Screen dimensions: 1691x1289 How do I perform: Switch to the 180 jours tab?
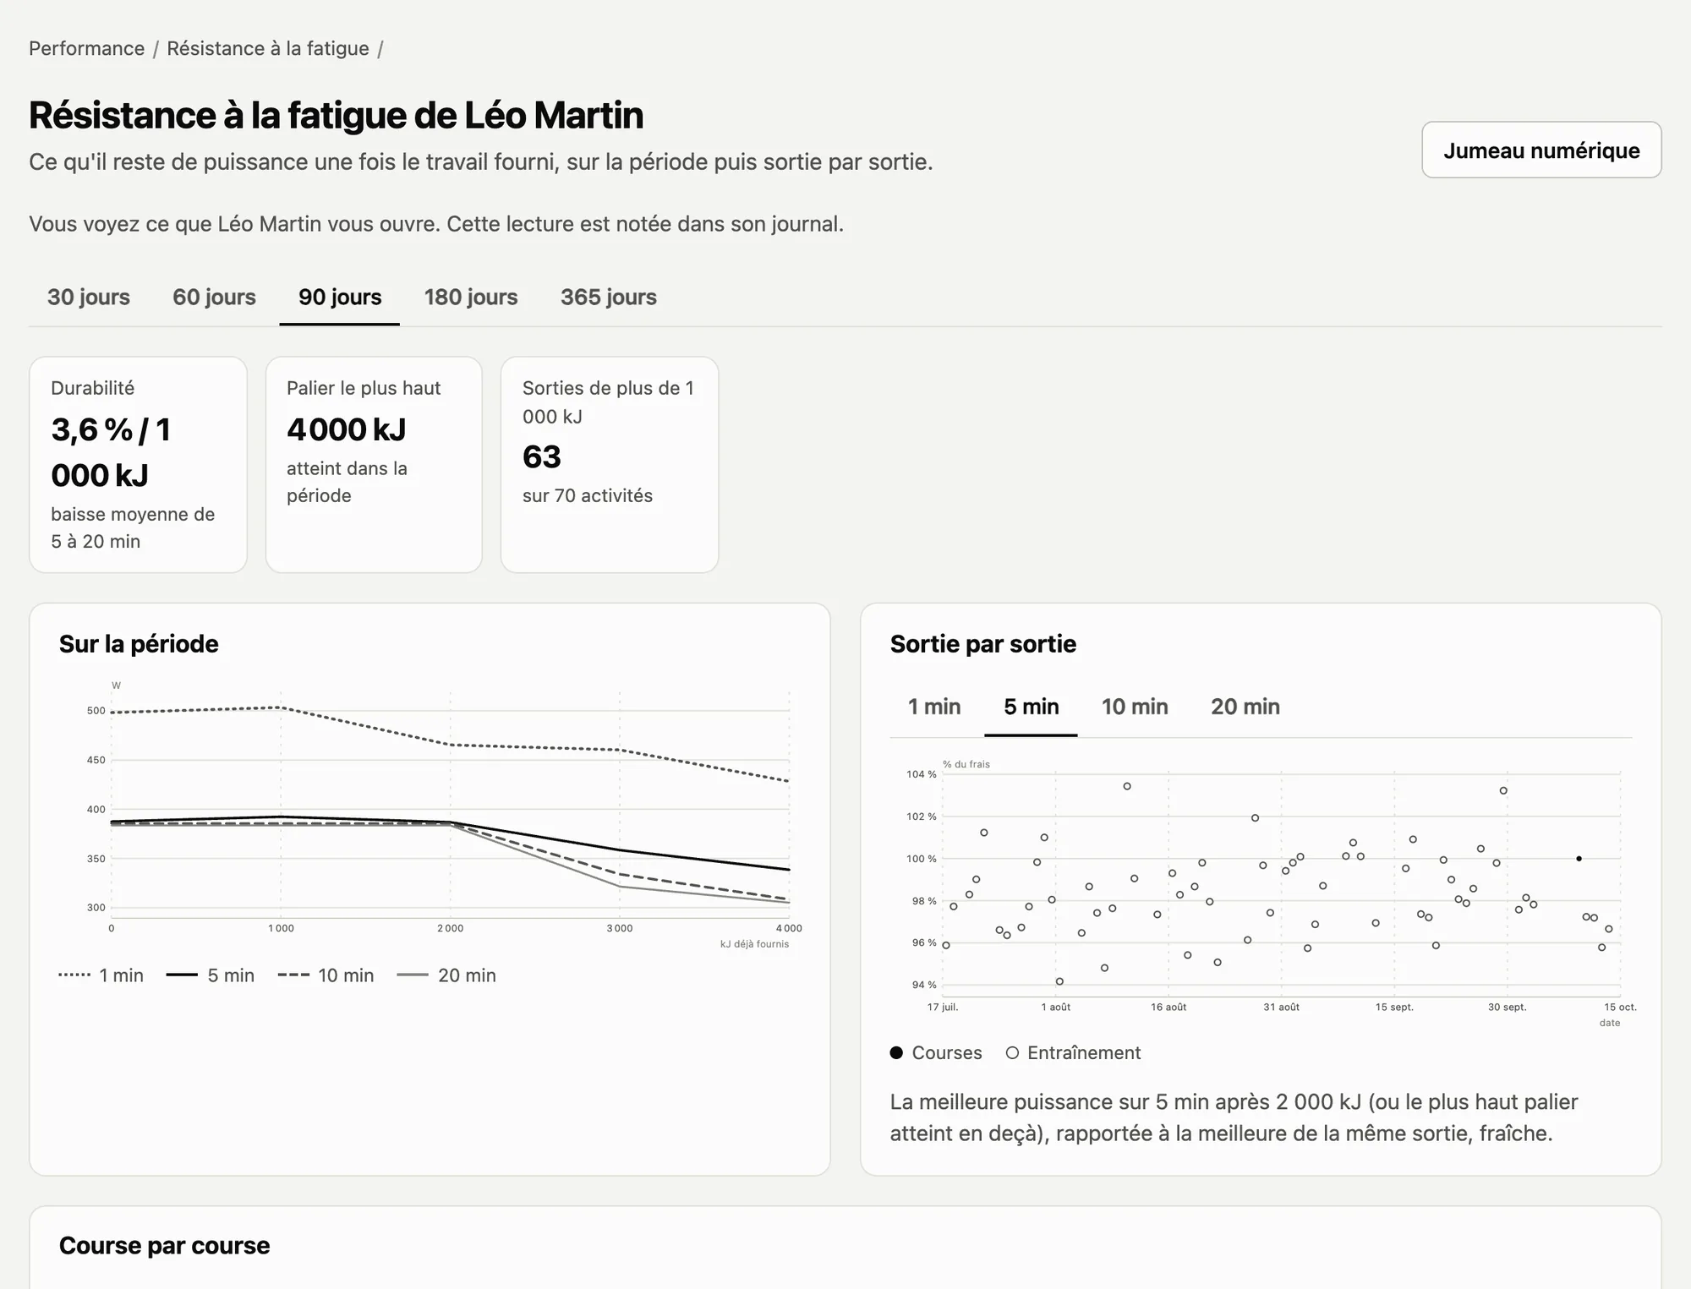click(471, 297)
